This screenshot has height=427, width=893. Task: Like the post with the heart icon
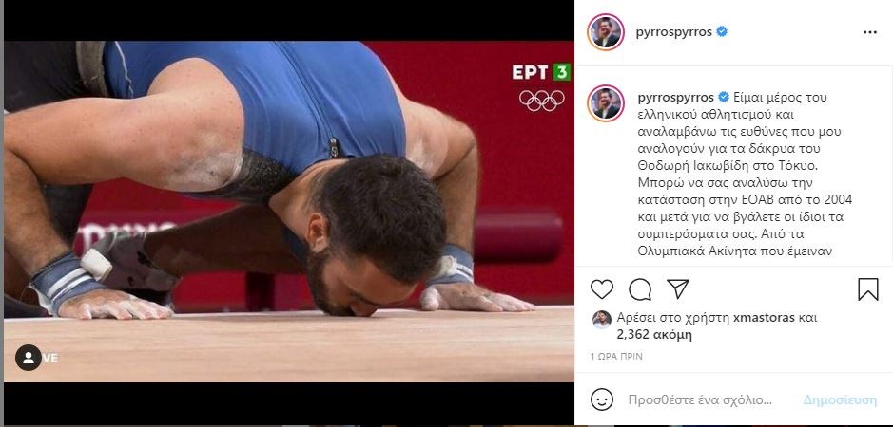point(601,289)
